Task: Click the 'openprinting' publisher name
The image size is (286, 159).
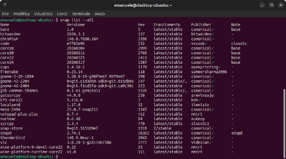Action: (204, 67)
